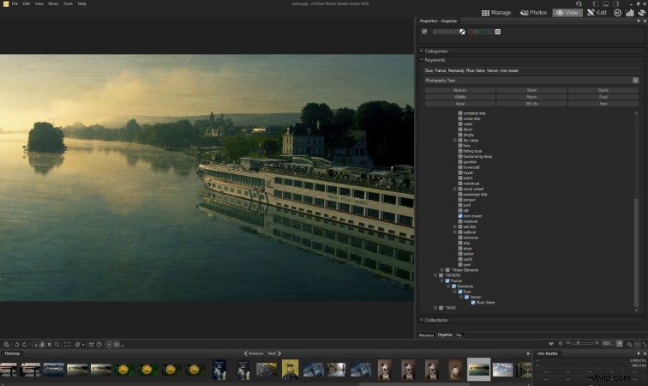This screenshot has height=386, width=648.
Task: Expand the Water Elements keyword node
Action: 441,270
